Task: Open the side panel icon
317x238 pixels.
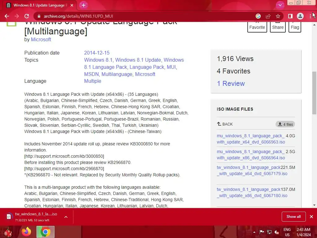Action: pyautogui.click(x=290, y=16)
